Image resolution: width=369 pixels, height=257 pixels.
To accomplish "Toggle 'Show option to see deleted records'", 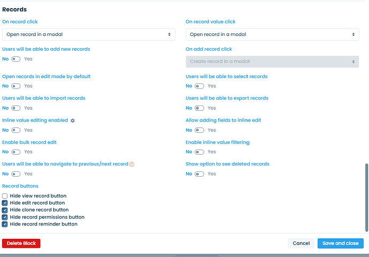I will [199, 174].
